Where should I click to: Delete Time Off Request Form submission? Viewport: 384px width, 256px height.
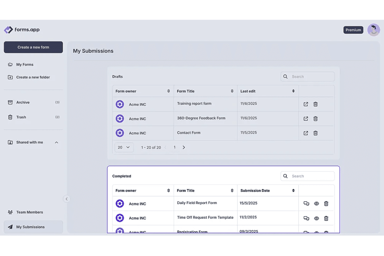click(326, 218)
